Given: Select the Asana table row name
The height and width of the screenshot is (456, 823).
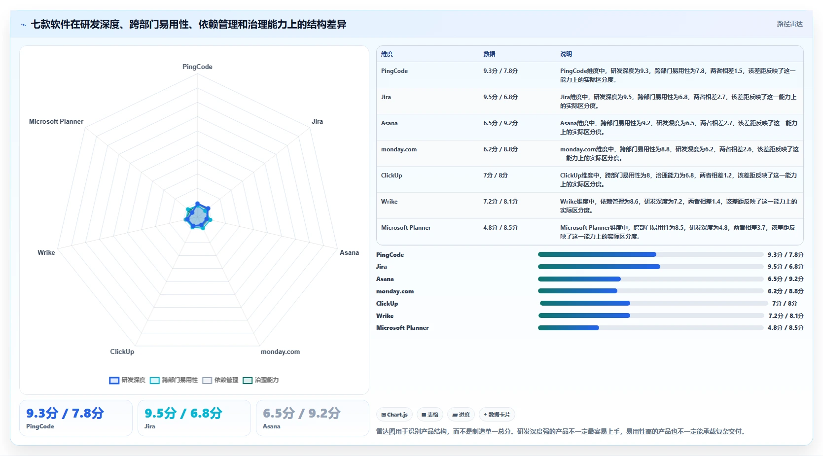Looking at the screenshot, I should coord(389,123).
